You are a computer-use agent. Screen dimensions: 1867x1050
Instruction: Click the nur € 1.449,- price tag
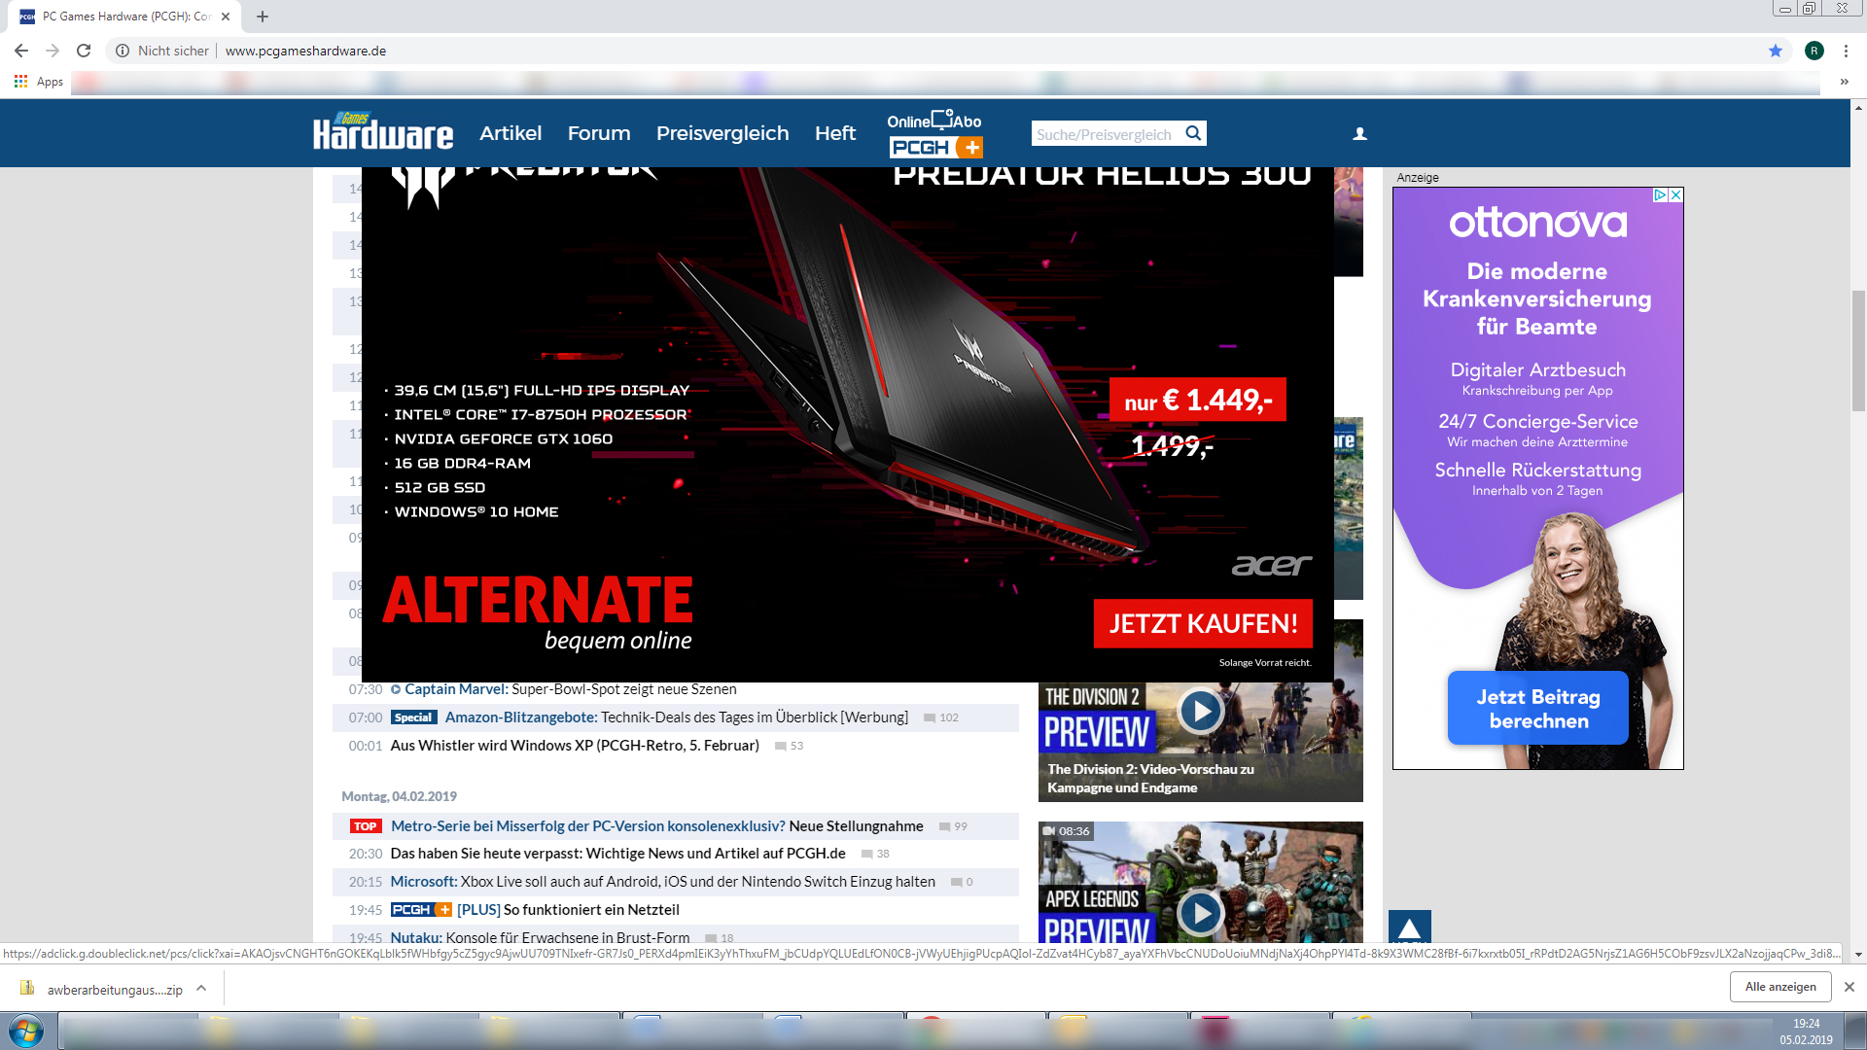[1198, 400]
